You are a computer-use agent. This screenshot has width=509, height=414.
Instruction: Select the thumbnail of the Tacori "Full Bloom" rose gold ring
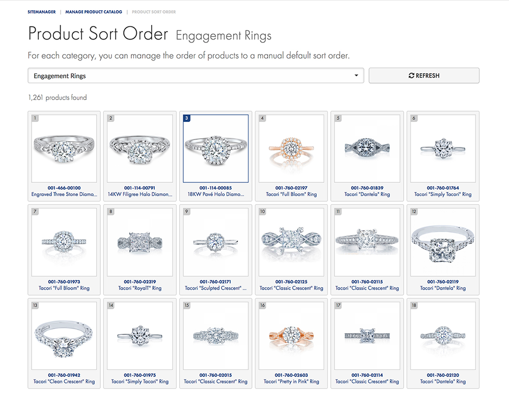291,148
